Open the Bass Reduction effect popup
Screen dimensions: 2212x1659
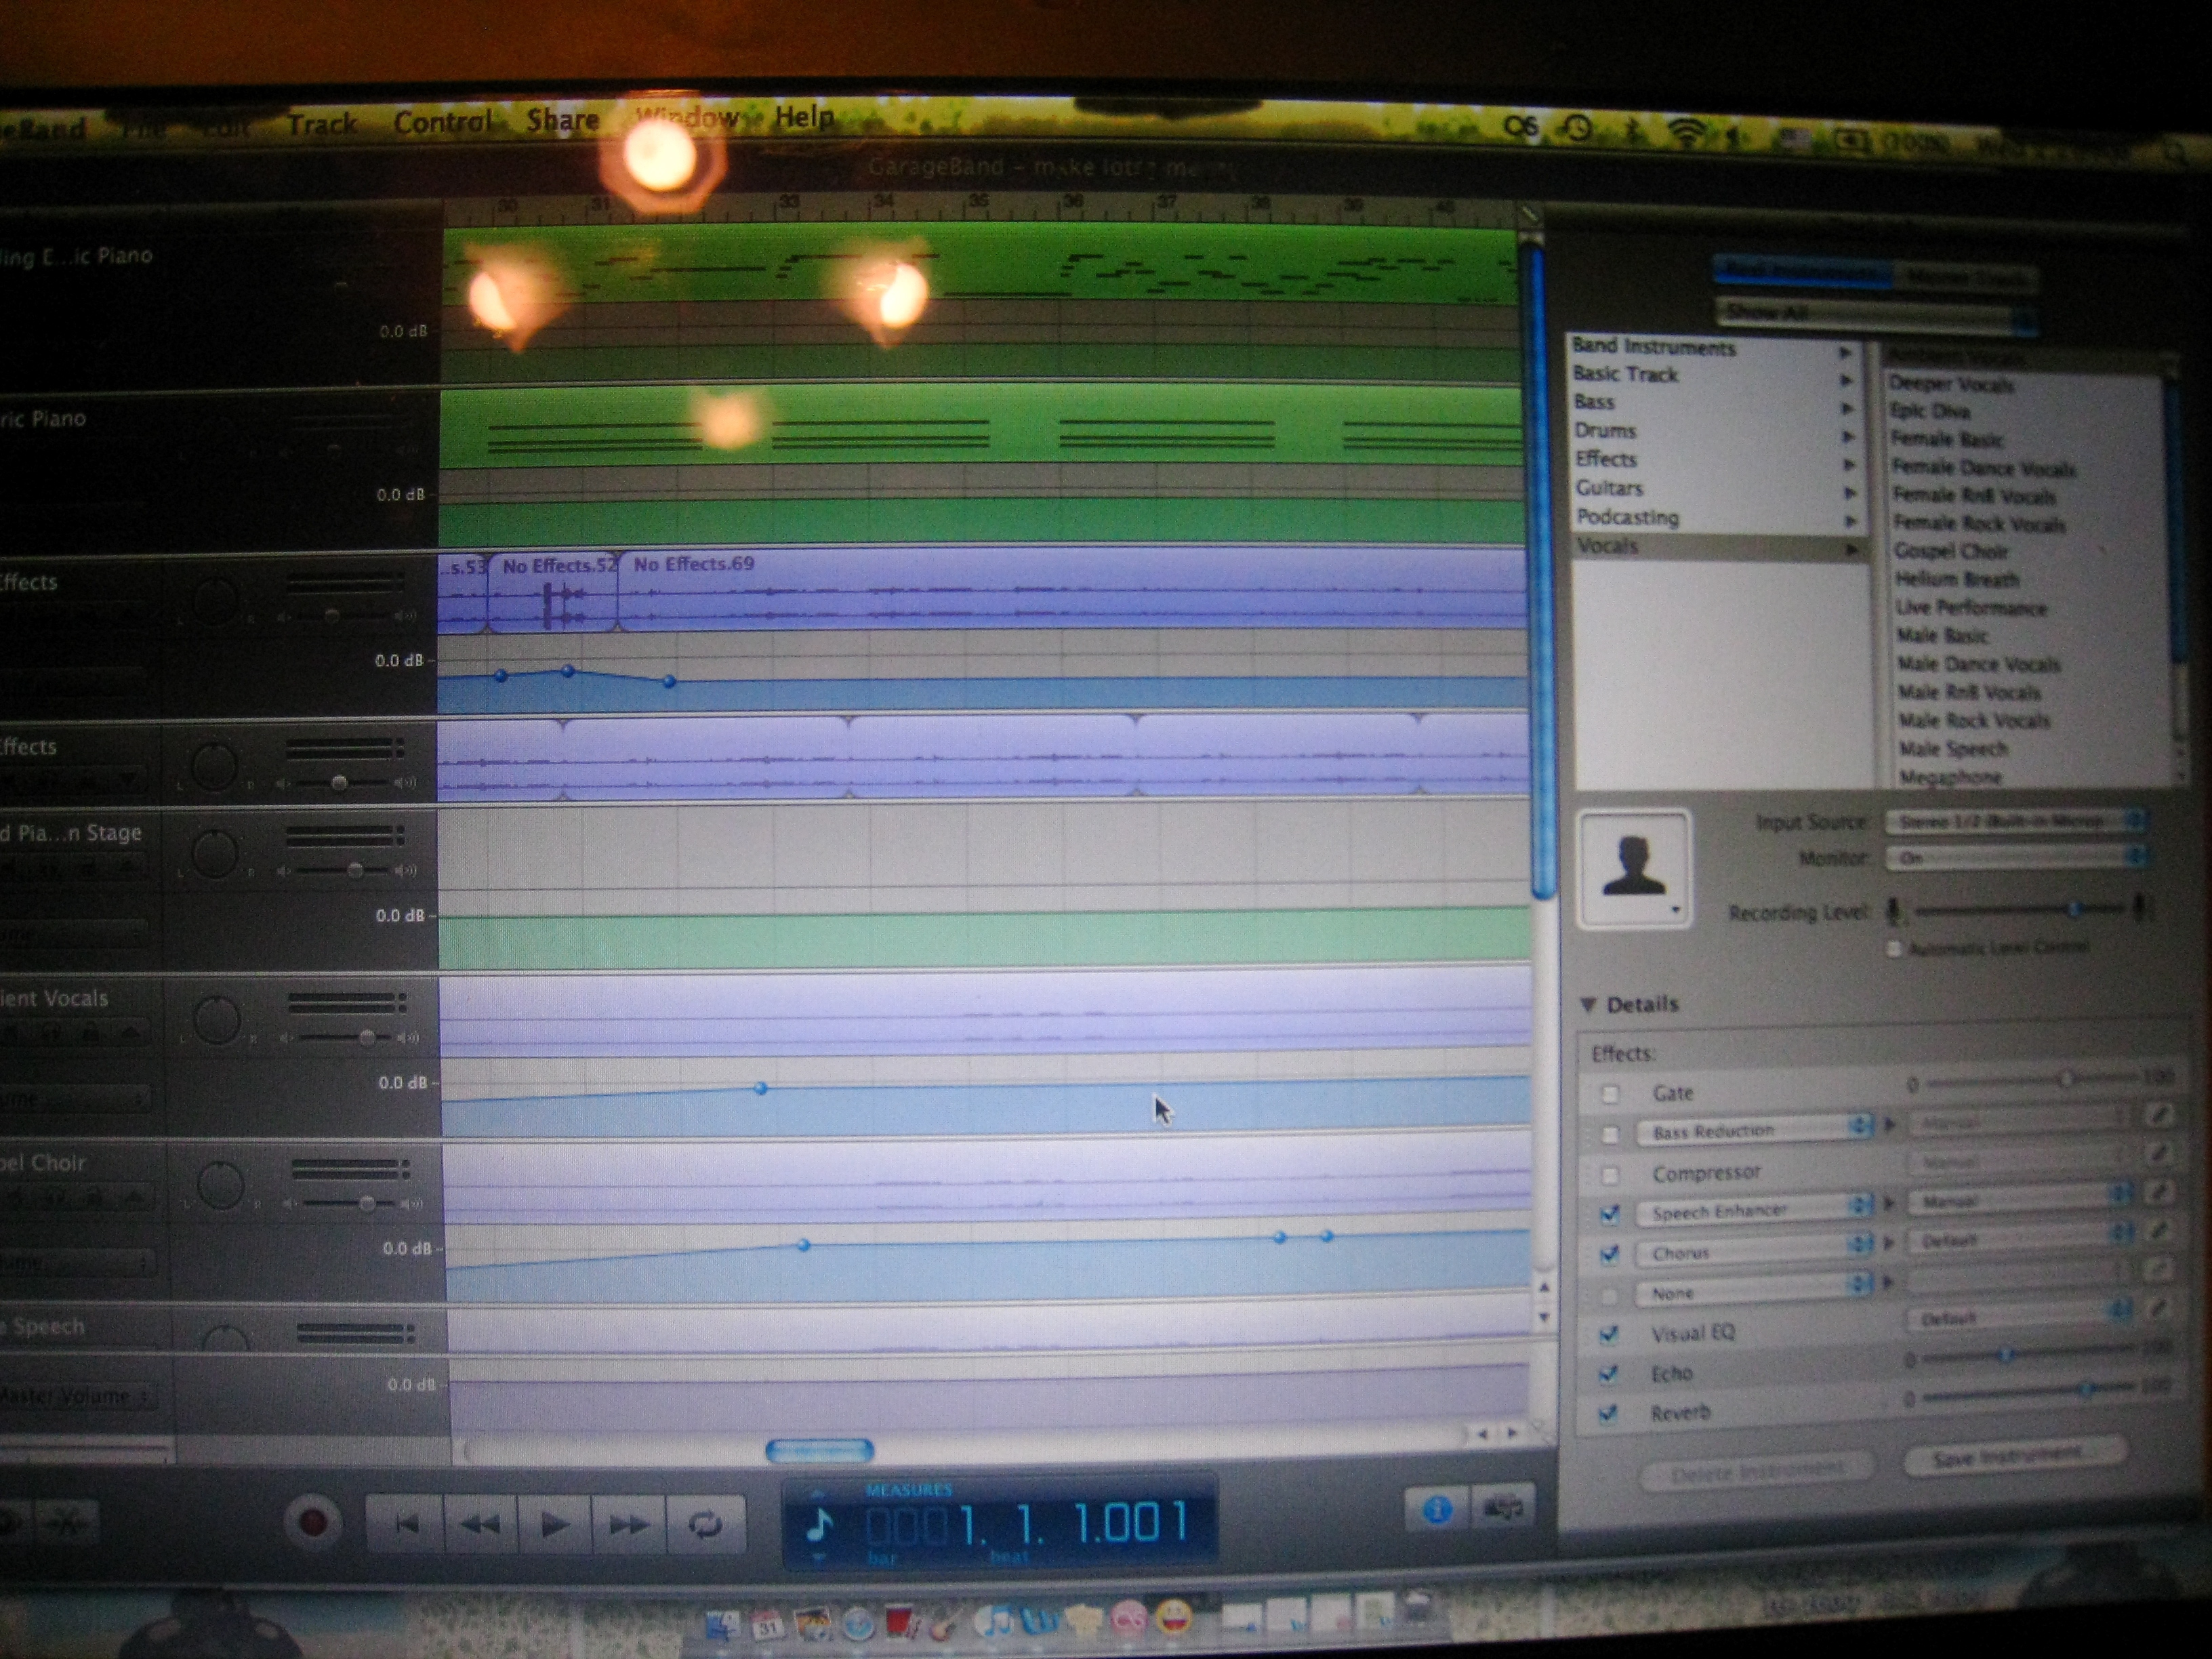pos(1754,1130)
